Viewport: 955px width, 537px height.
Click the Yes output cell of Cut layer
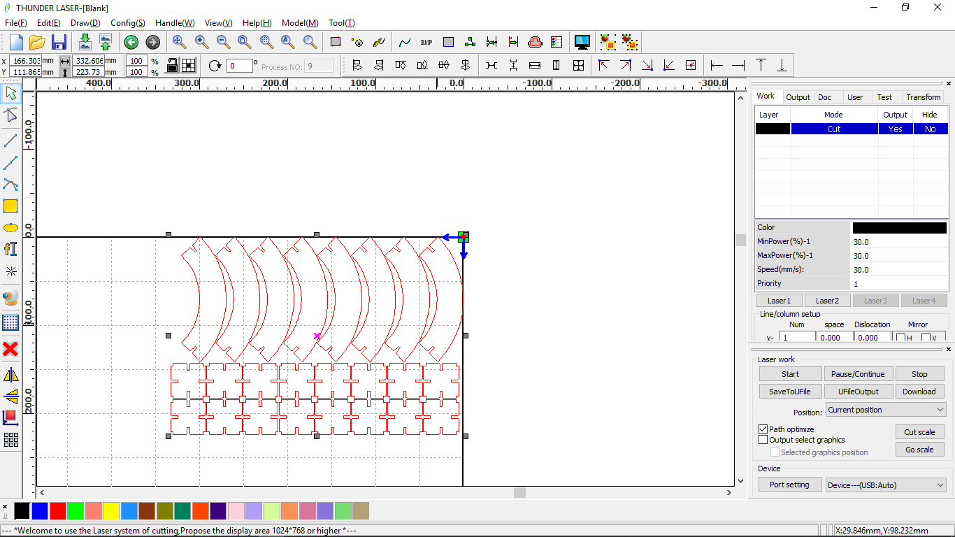[x=895, y=129]
